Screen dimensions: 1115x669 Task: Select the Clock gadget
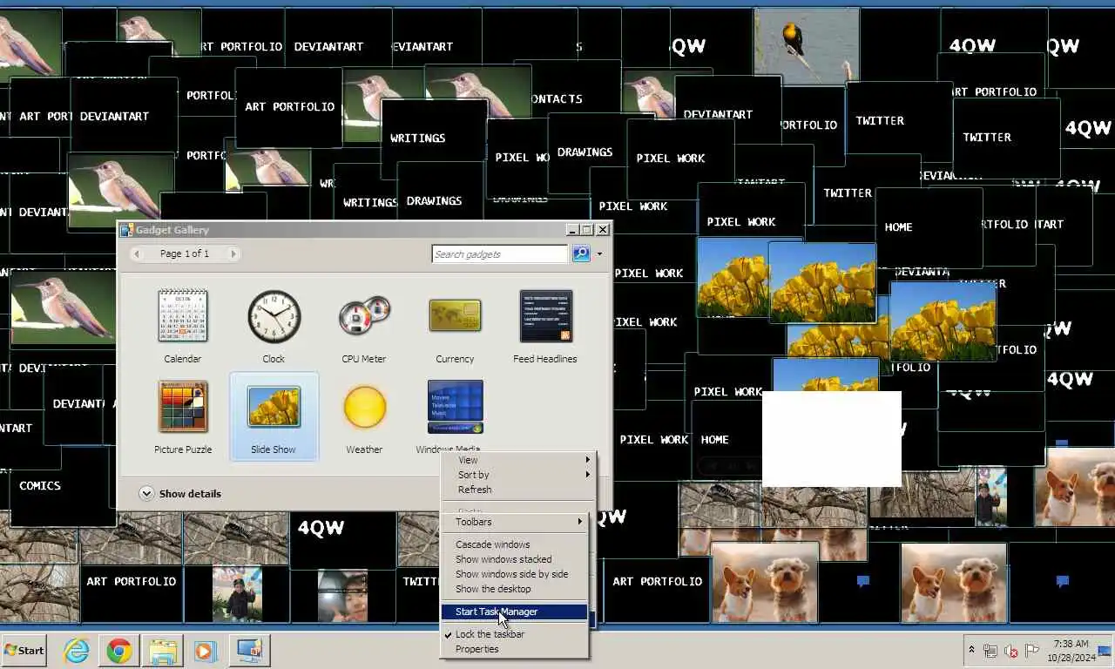274,327
